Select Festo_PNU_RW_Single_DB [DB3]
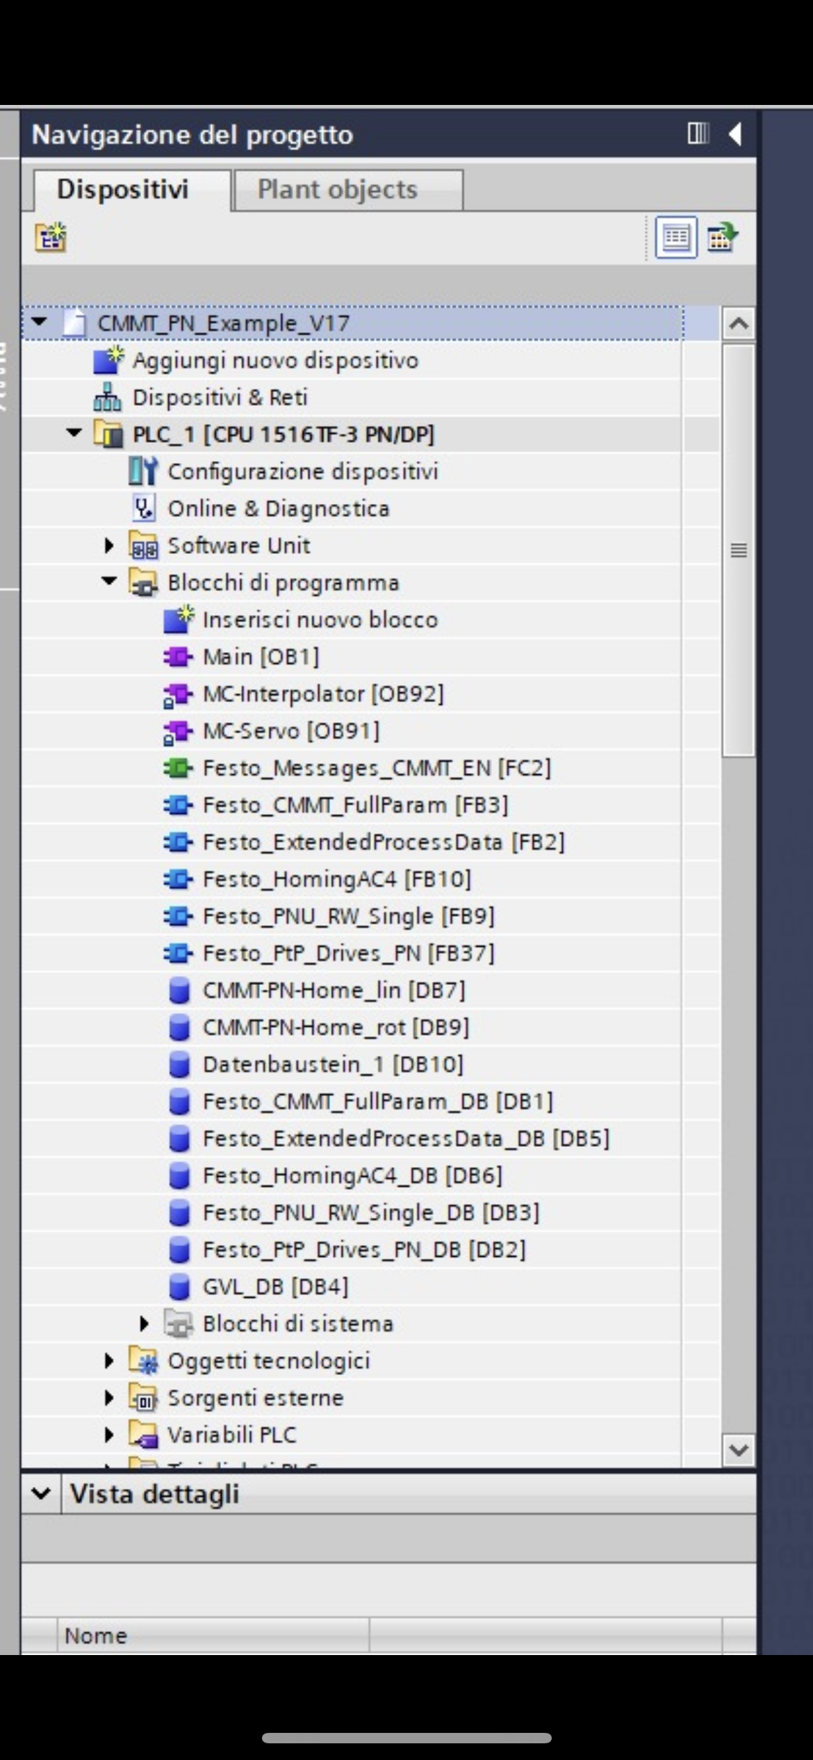This screenshot has height=1760, width=813. click(x=370, y=1212)
